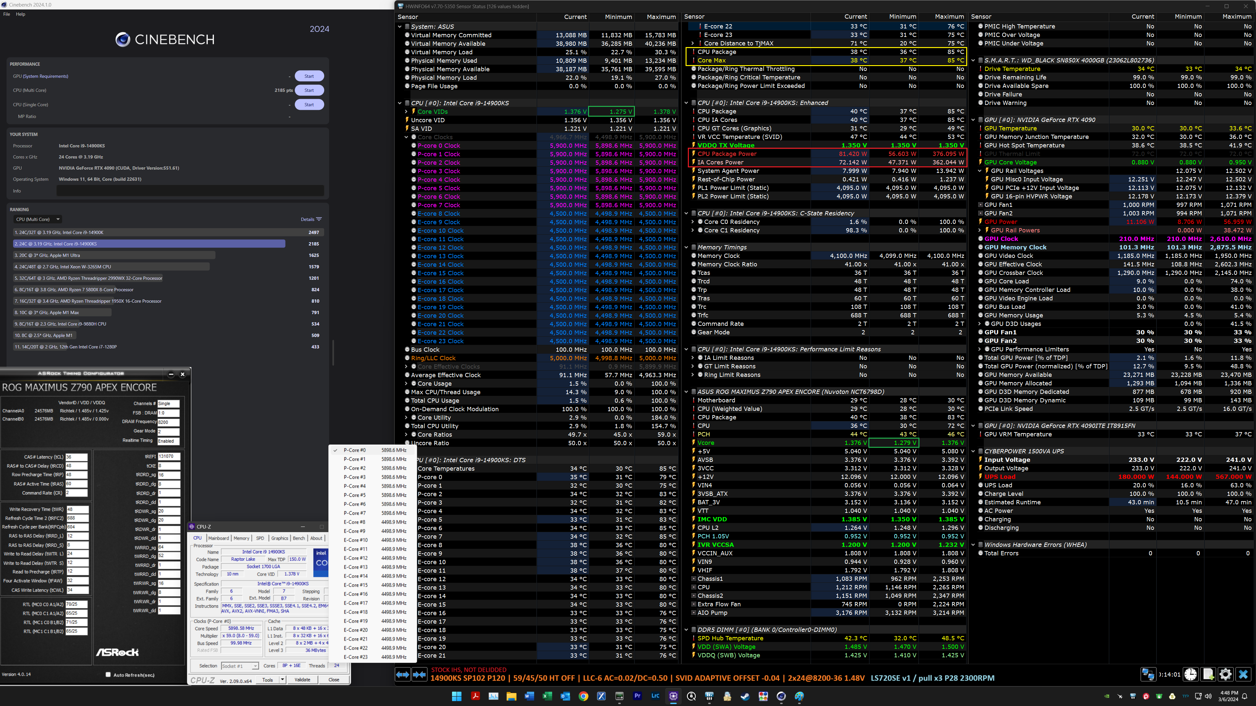Click CAS# Latency (tCL) value field
1256x706 pixels.
click(77, 457)
